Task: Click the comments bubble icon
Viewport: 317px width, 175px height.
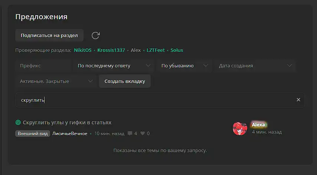Action: point(130,133)
